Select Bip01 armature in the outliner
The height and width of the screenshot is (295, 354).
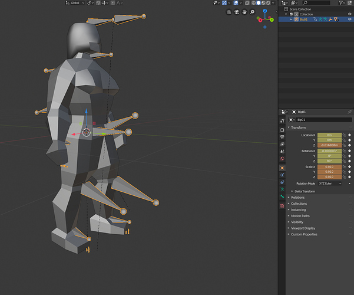(x=303, y=19)
